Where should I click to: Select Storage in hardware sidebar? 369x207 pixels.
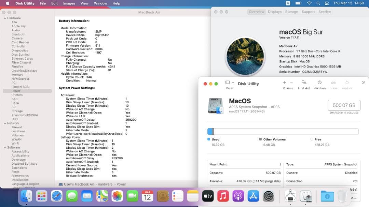[x=17, y=111]
